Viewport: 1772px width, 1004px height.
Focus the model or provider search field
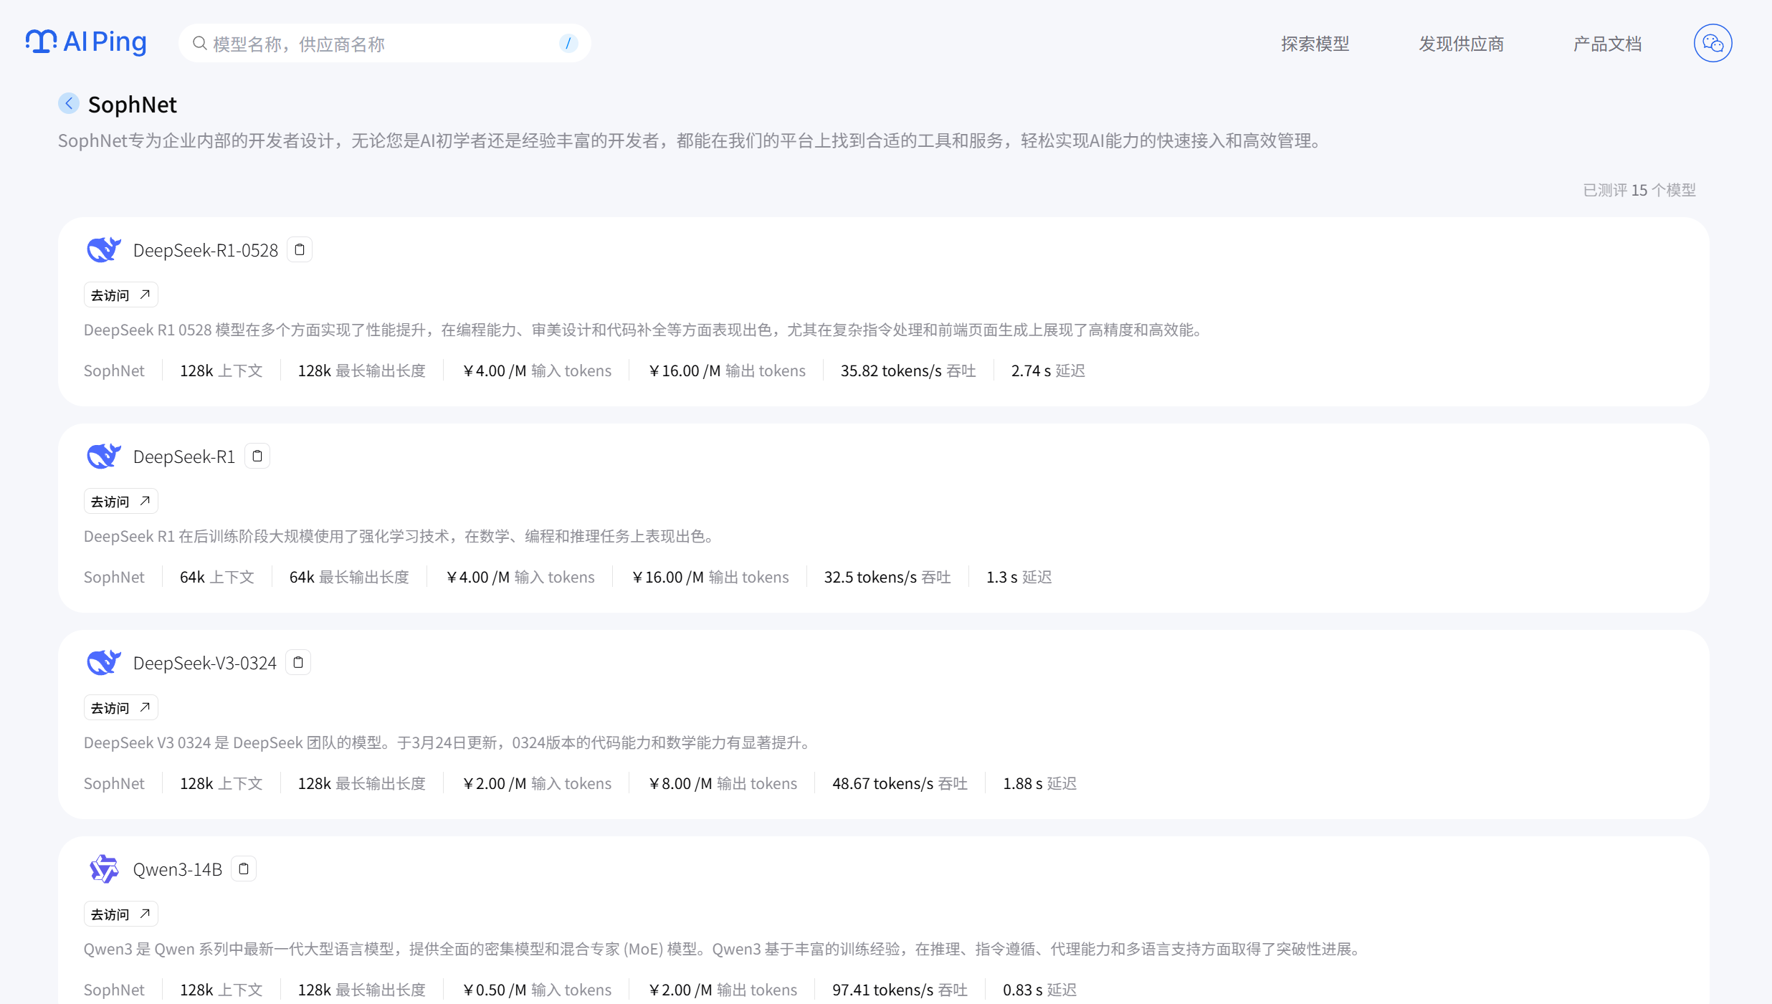coord(384,43)
